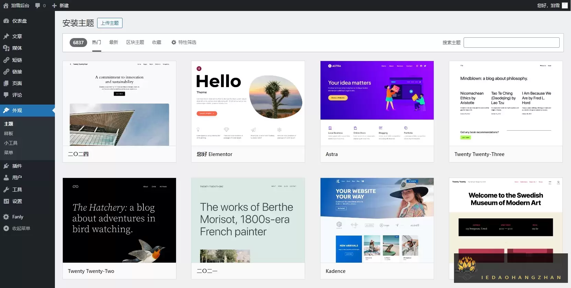This screenshot has height=288, width=571.
Task: Select the Twenty Twenty-Three theme thumbnail
Action: coord(506,104)
